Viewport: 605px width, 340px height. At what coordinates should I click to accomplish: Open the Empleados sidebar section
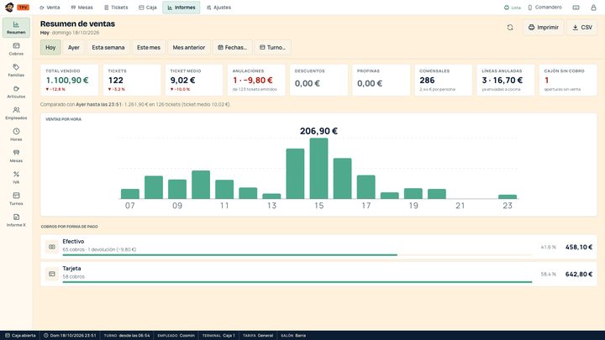(x=16, y=113)
